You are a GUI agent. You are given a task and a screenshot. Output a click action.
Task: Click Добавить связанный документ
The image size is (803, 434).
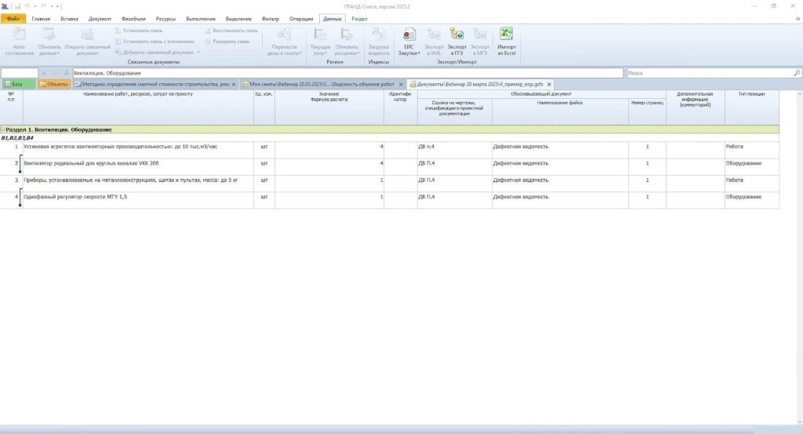[x=154, y=53]
